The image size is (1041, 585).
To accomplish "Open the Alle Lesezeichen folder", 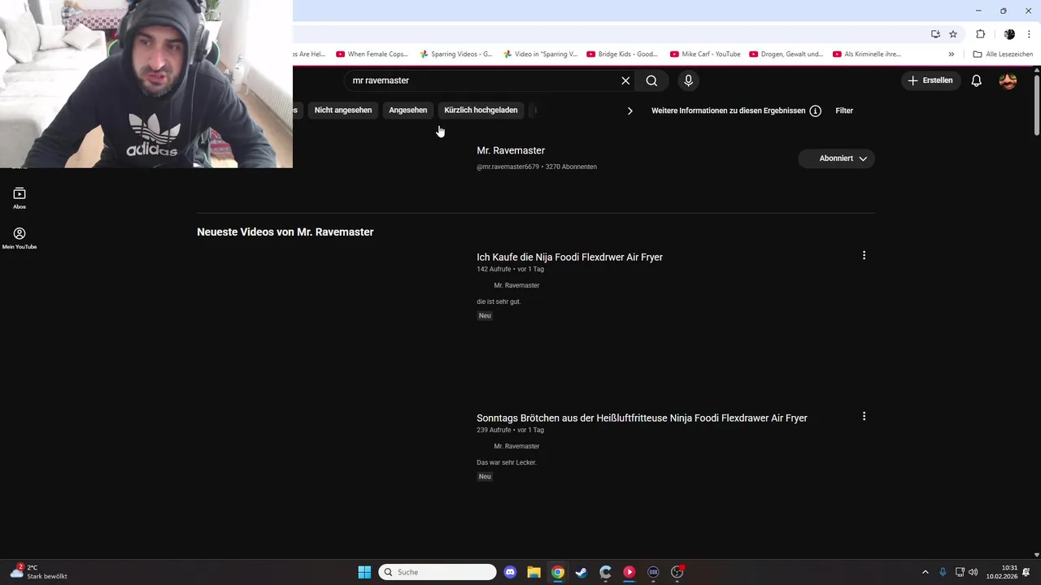I will pos(1003,54).
